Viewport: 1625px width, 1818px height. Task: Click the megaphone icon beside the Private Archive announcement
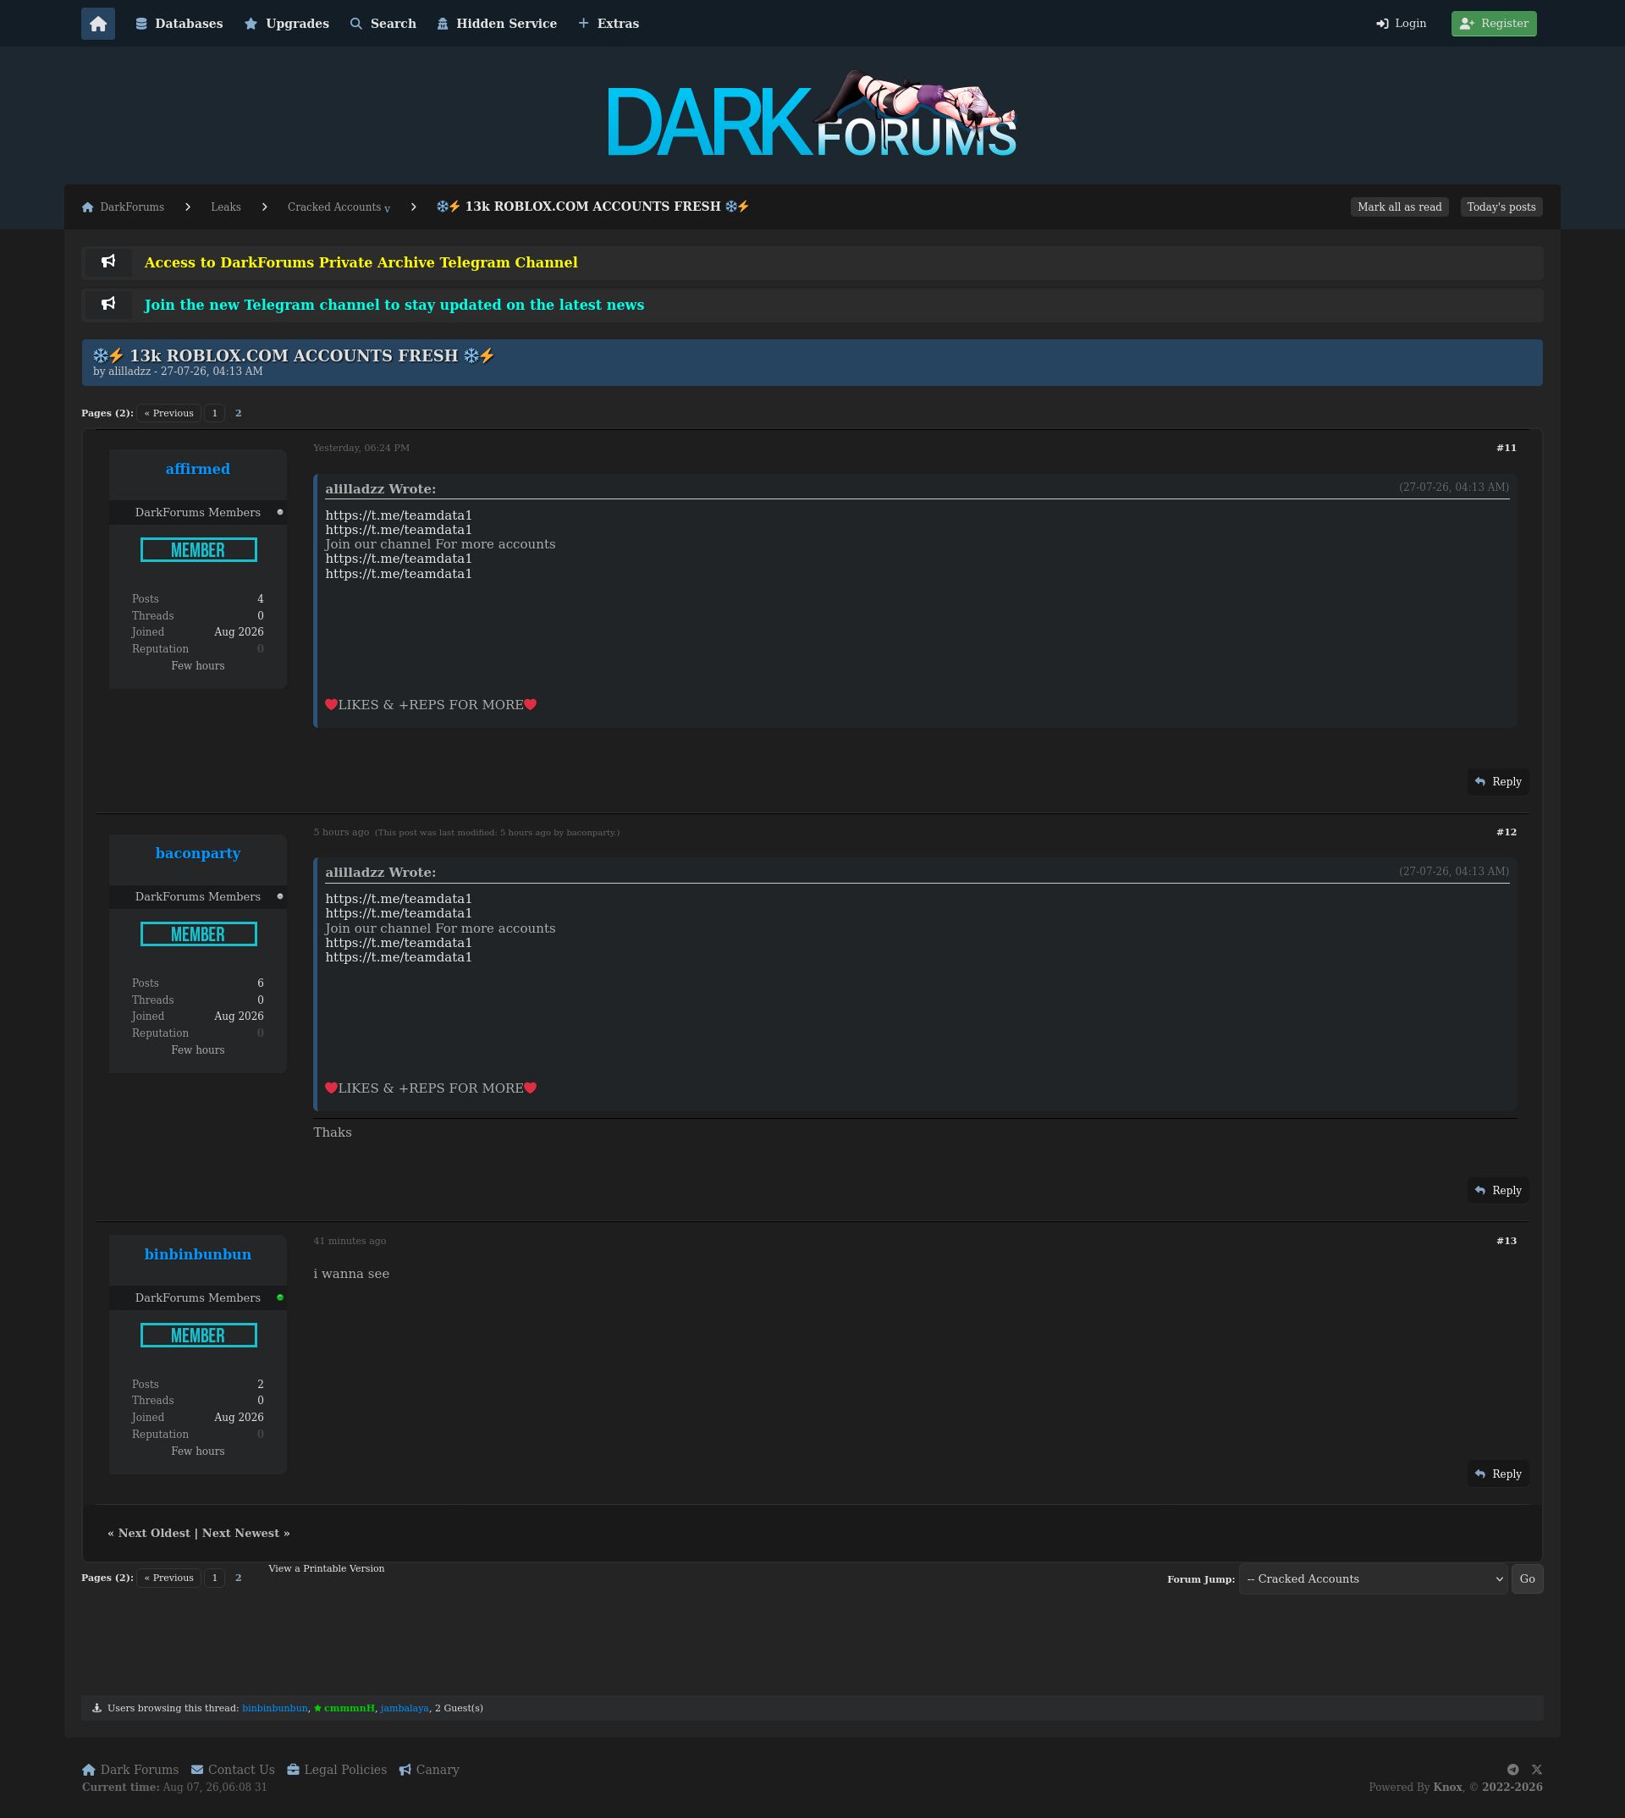pyautogui.click(x=108, y=262)
